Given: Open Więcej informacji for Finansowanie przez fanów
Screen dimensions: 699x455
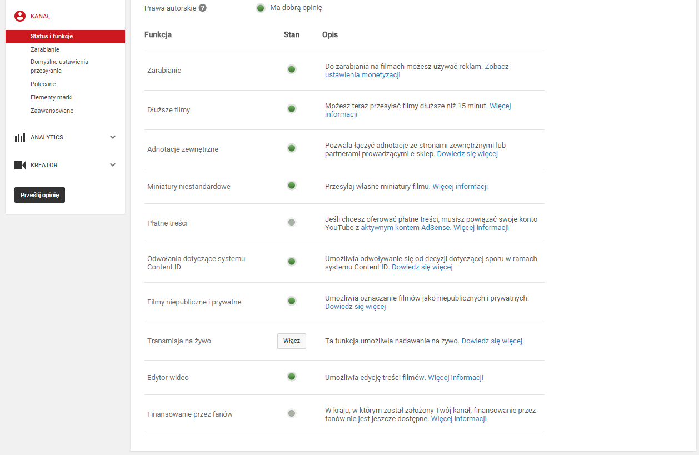Looking at the screenshot, I should [x=459, y=419].
